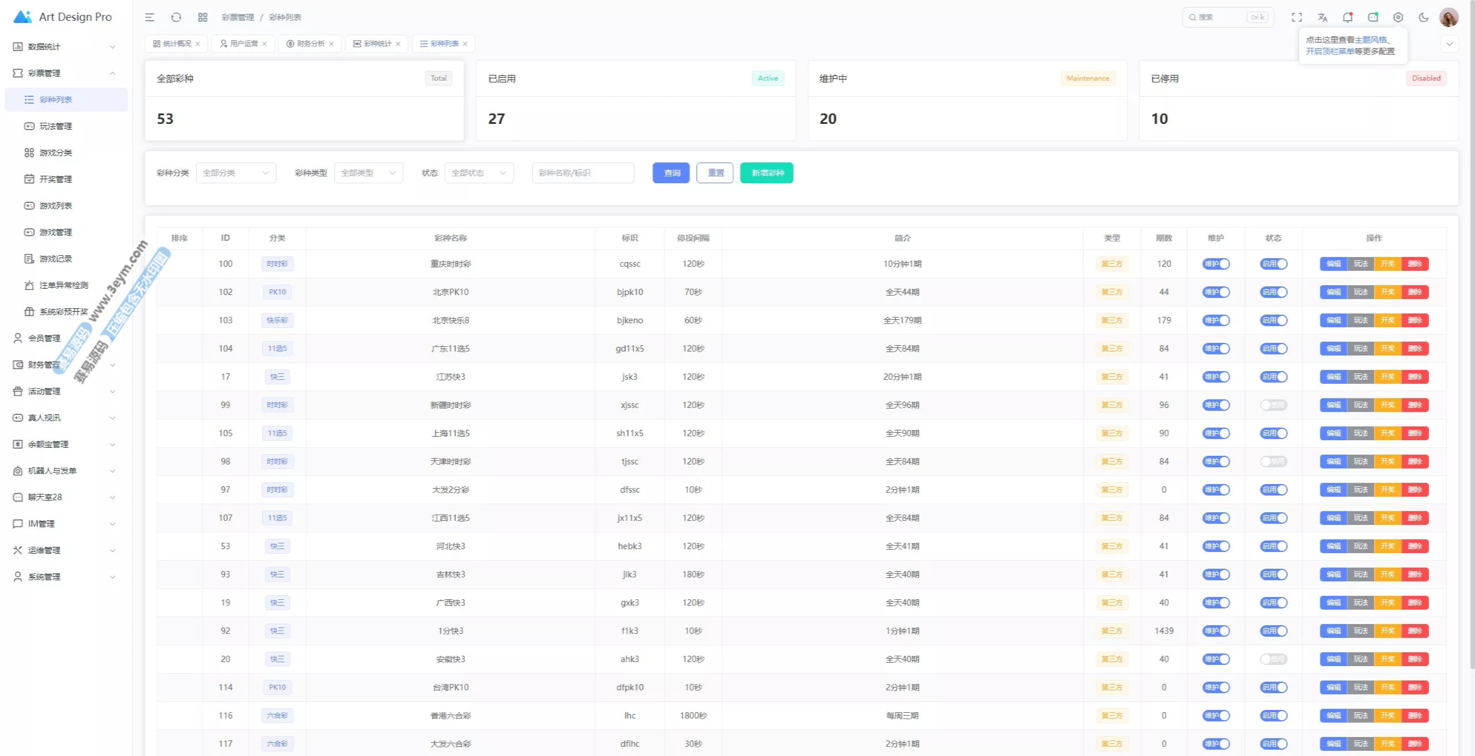
Task: Toggle maintenance switch for 重庆时时彩 row
Action: (x=1216, y=264)
